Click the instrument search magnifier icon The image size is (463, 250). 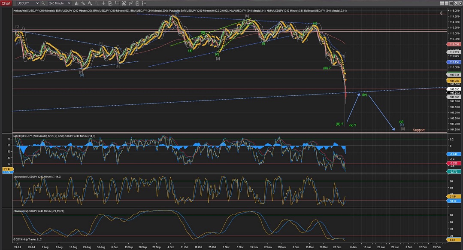click(43, 3)
